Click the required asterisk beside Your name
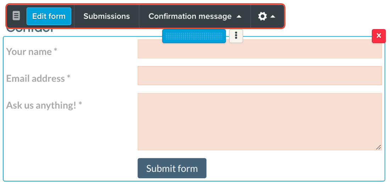 point(55,52)
